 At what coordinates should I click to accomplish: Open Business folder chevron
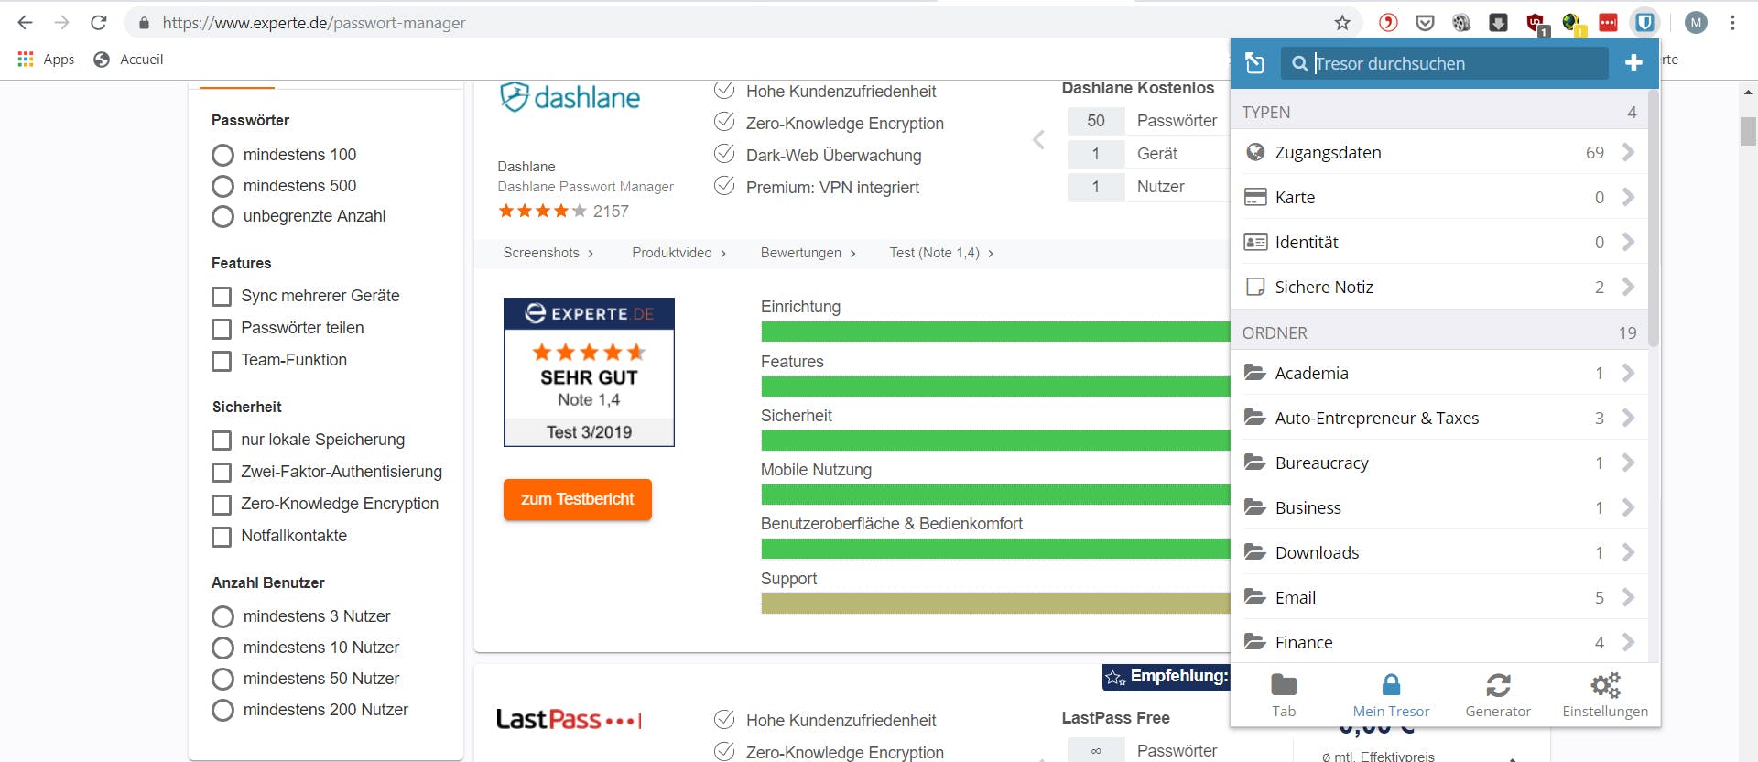(1628, 507)
